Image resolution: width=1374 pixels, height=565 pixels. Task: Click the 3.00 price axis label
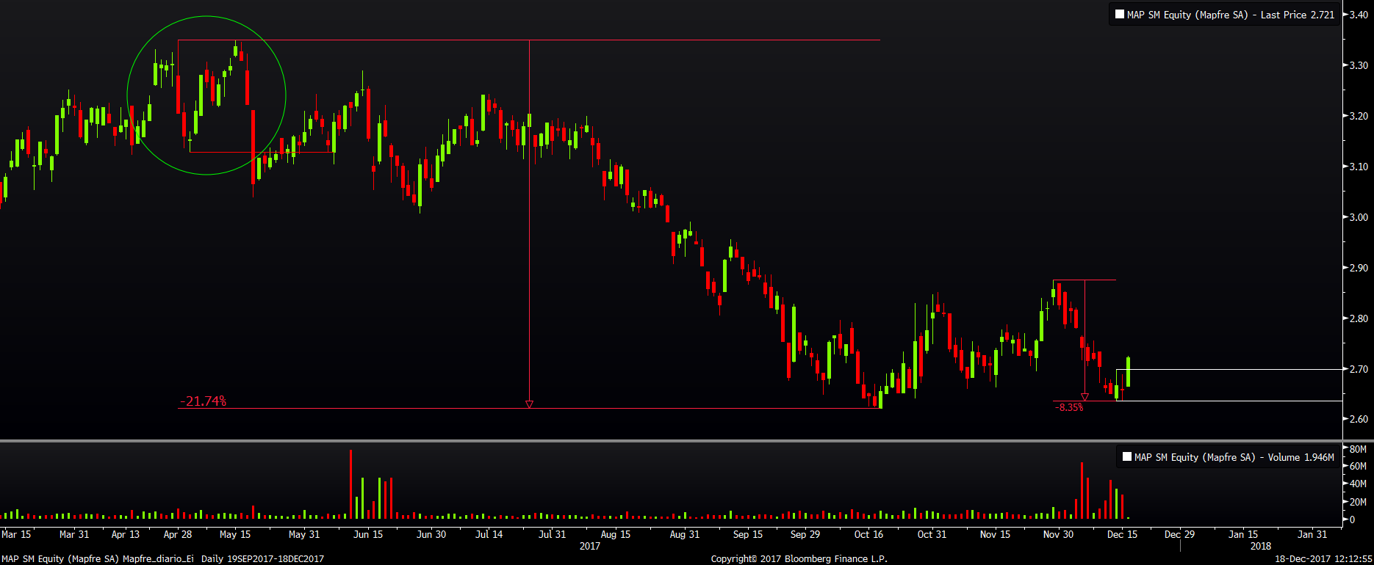tap(1359, 217)
